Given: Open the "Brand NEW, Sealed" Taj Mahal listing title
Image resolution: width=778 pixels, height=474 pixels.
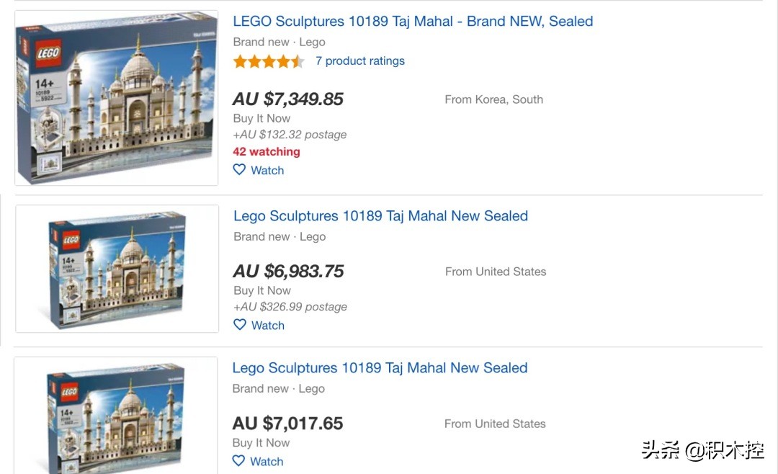Looking at the screenshot, I should pyautogui.click(x=413, y=21).
